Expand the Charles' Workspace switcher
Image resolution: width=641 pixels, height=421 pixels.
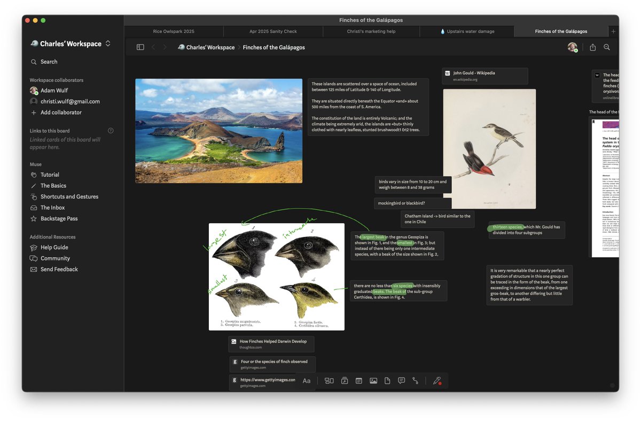click(108, 44)
